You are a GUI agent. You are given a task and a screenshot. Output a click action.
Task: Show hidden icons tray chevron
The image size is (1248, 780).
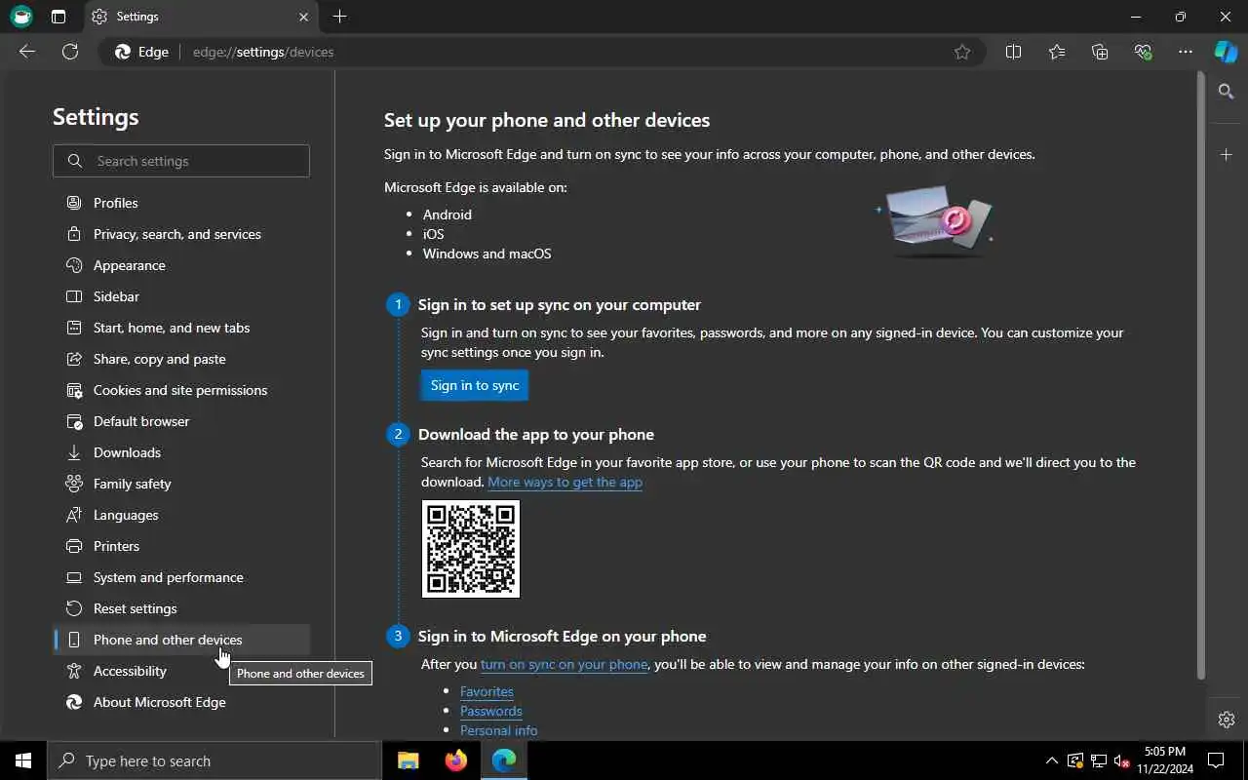coord(1051,760)
